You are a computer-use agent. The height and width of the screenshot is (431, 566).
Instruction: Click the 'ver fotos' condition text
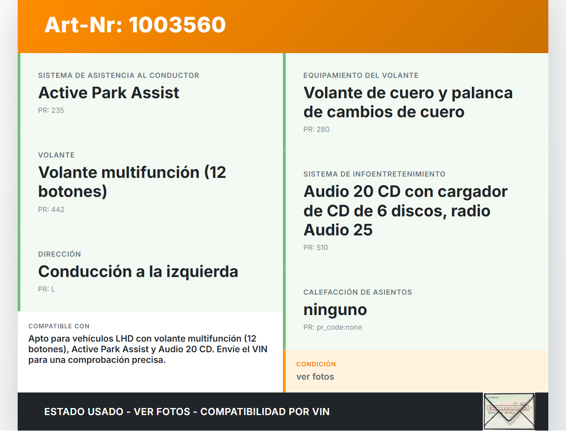[315, 377]
